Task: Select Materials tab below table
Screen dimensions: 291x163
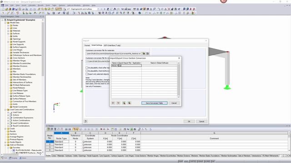Action: (60, 156)
